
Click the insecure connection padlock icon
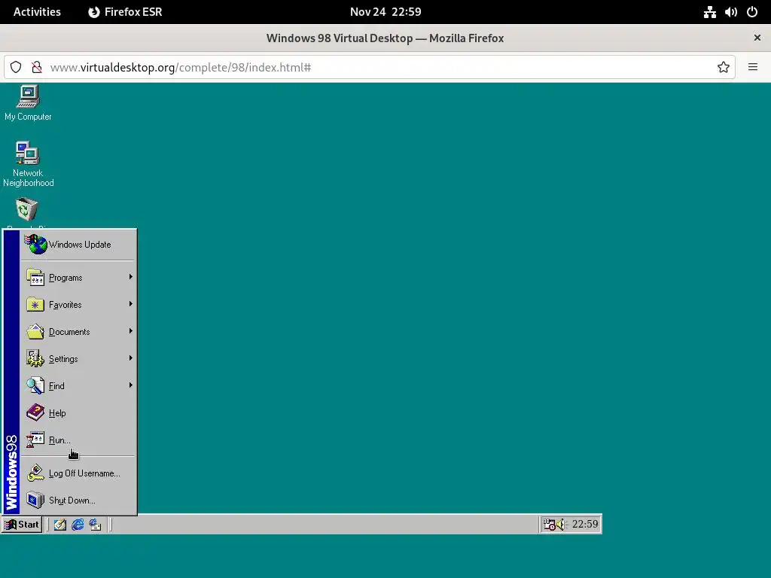click(x=36, y=67)
